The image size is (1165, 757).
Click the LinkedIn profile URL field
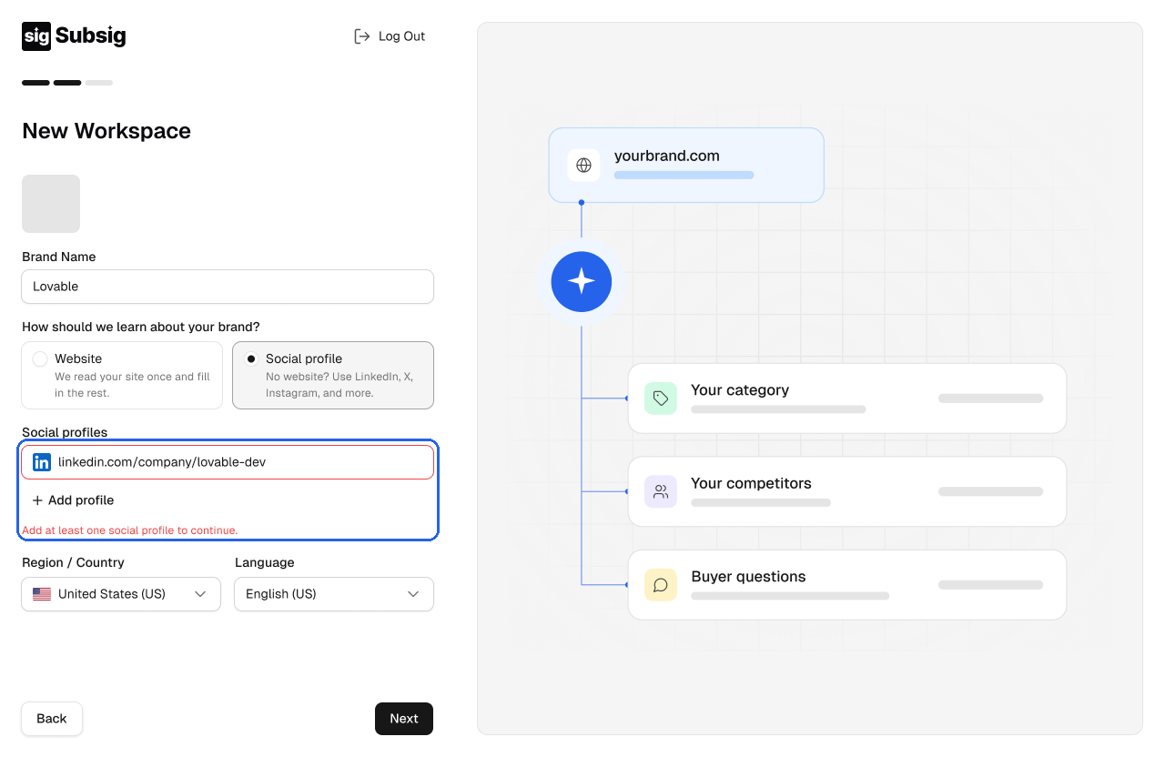click(x=228, y=462)
